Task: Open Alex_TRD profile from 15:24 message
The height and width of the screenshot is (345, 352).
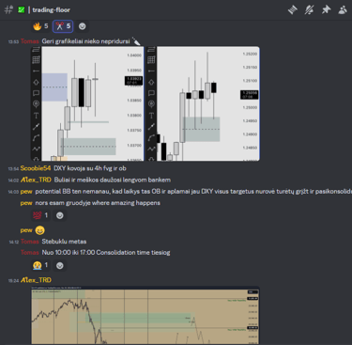Action: (36, 280)
